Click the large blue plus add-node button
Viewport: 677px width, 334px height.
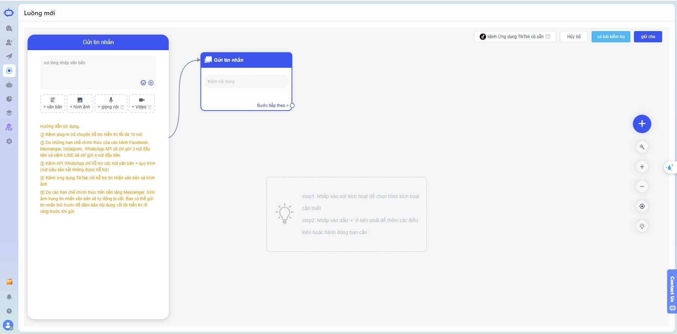coord(642,124)
